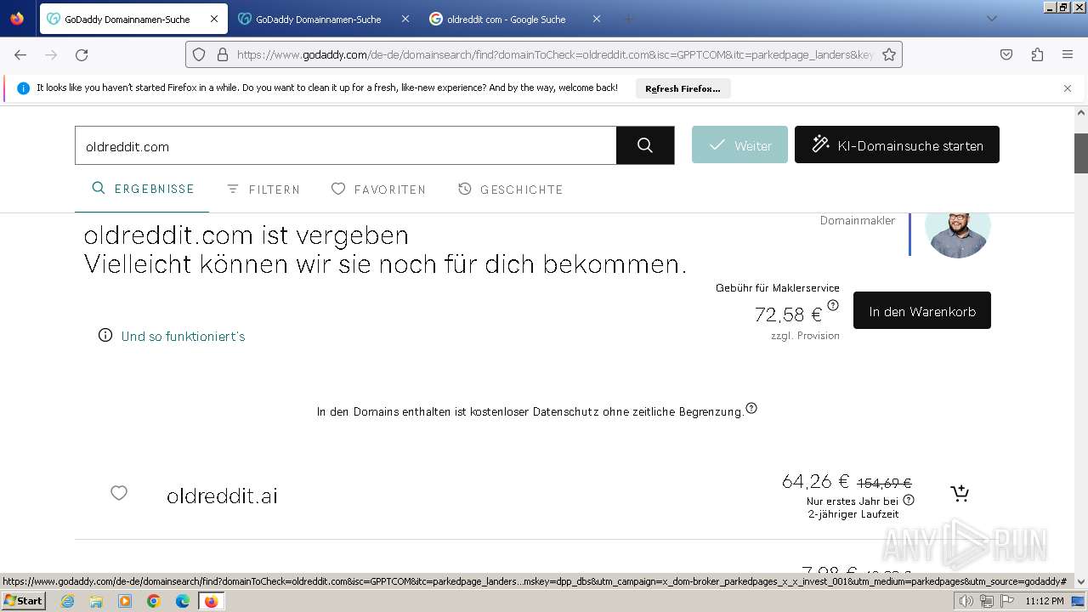
Task: Open media player icon in taskbar
Action: click(x=125, y=601)
